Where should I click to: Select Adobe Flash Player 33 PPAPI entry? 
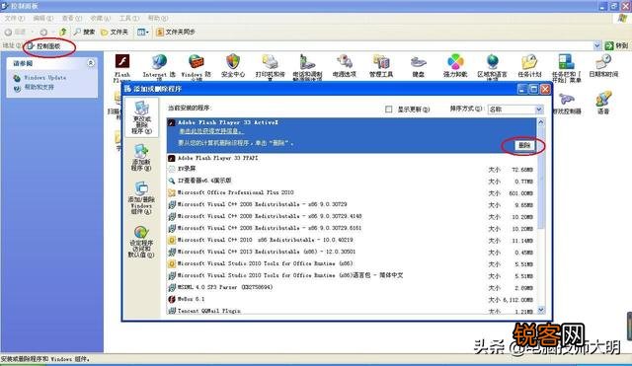[352, 158]
